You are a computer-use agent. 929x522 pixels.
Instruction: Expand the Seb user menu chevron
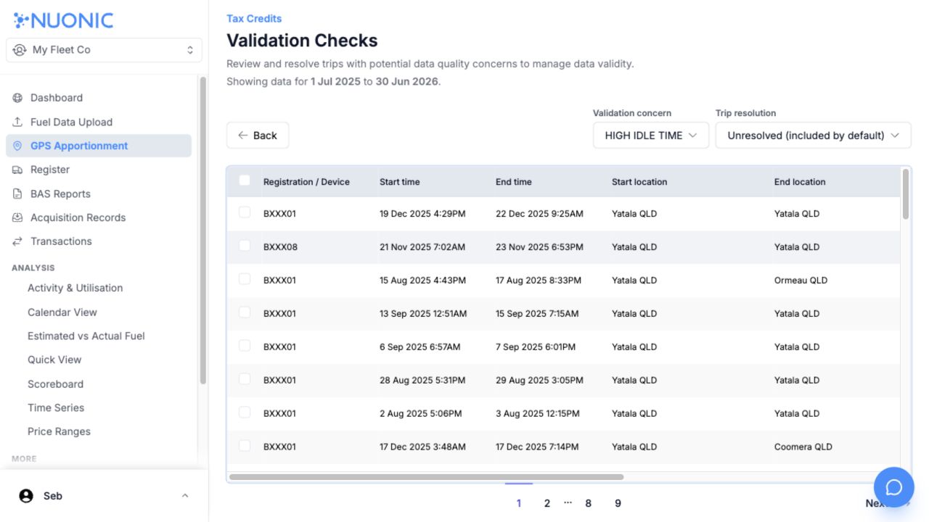pos(185,496)
